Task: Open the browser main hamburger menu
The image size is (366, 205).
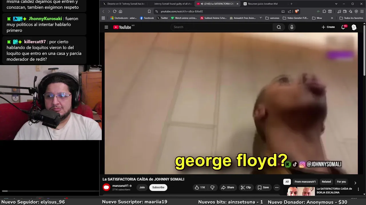Action: 362,11
